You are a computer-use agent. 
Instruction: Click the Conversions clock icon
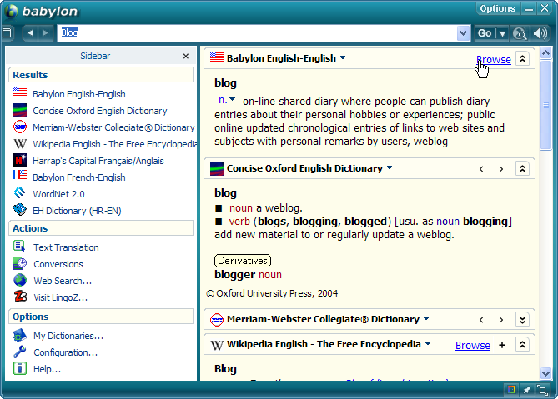point(20,263)
